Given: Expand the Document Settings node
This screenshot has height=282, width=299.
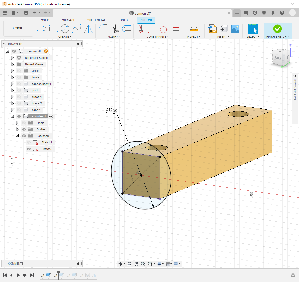Looking at the screenshot, I should (x=12, y=58).
